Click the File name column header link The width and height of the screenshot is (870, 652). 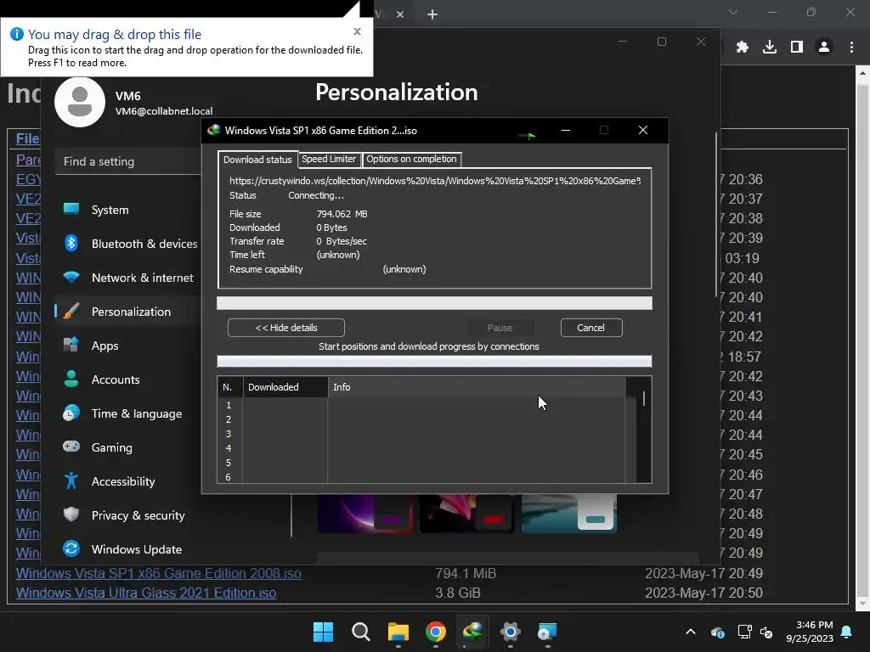click(27, 138)
